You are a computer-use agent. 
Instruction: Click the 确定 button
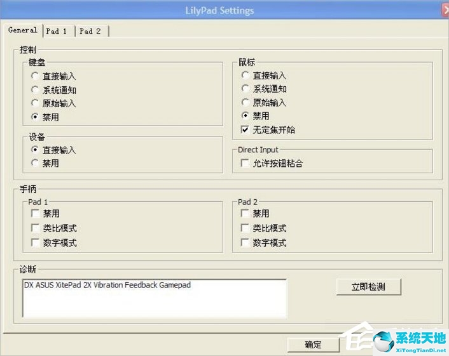[x=313, y=345]
